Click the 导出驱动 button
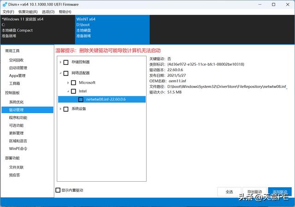 pyautogui.click(x=254, y=192)
